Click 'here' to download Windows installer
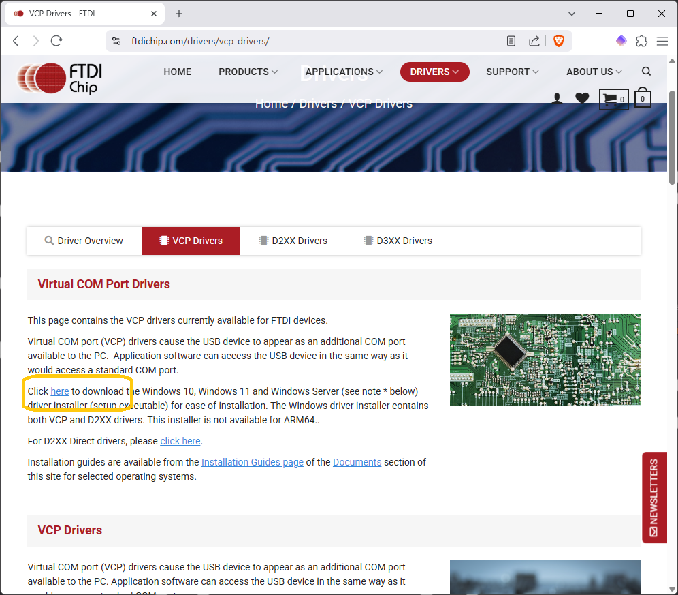This screenshot has width=678, height=595. click(60, 391)
